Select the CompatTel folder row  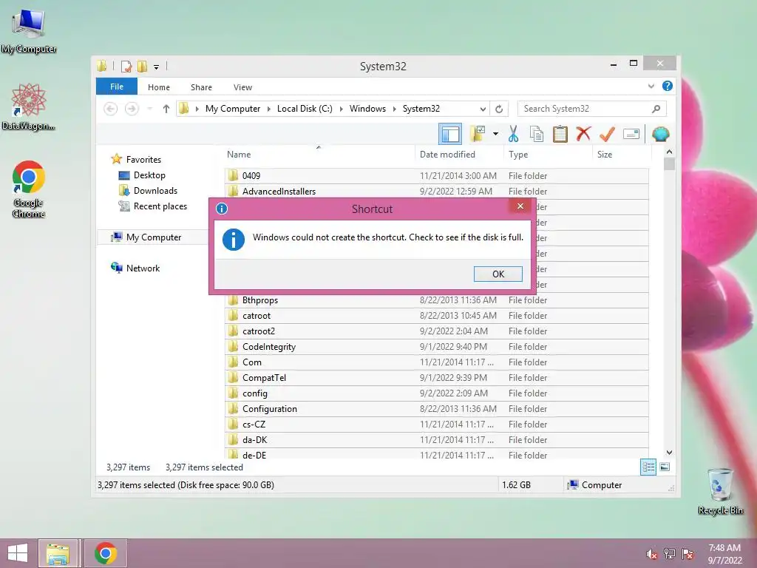pyautogui.click(x=436, y=378)
